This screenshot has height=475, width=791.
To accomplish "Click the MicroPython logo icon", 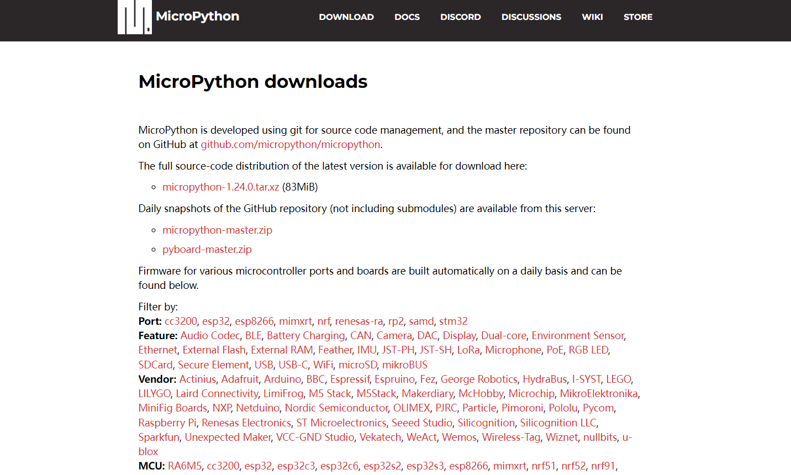I will pos(134,17).
